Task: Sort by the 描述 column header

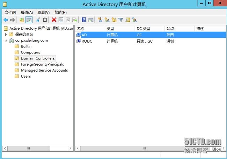Action: coord(210,29)
